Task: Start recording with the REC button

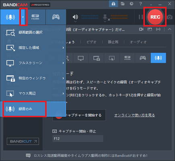Action: coord(155,17)
